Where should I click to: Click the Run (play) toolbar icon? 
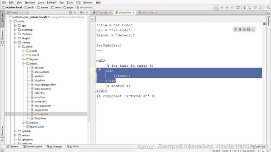click(222, 8)
